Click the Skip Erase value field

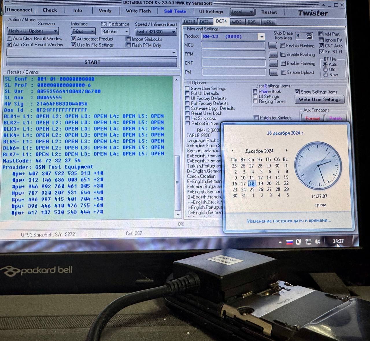(x=301, y=36)
